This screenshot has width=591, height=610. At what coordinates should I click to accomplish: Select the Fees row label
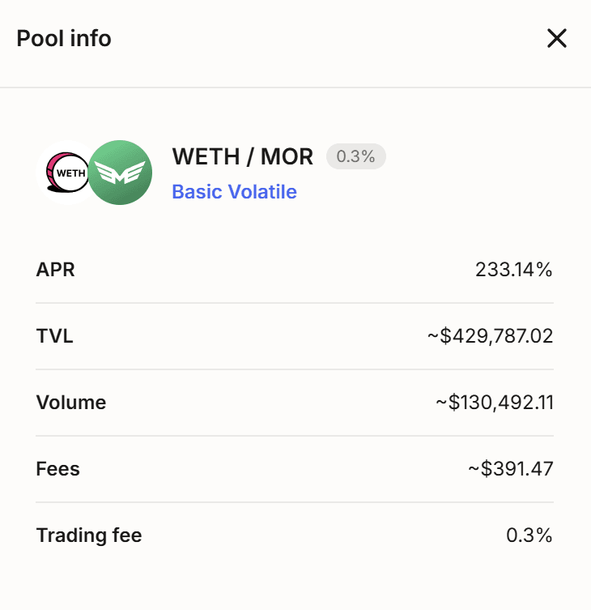click(58, 469)
